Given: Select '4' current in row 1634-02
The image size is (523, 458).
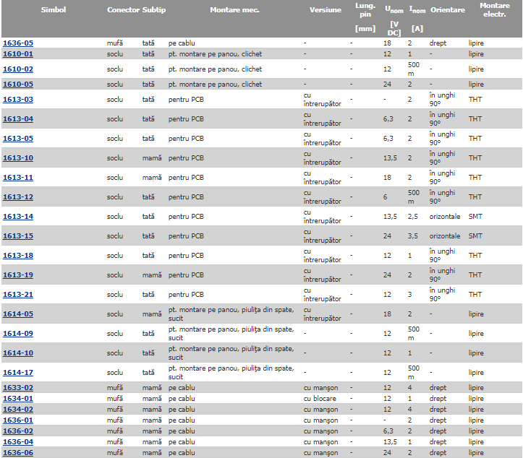Looking at the screenshot, I should tap(410, 410).
